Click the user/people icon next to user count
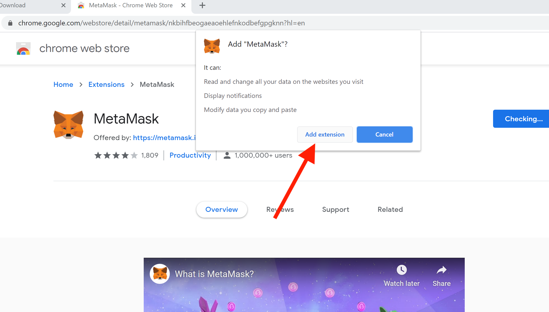This screenshot has height=312, width=549. pos(227,155)
